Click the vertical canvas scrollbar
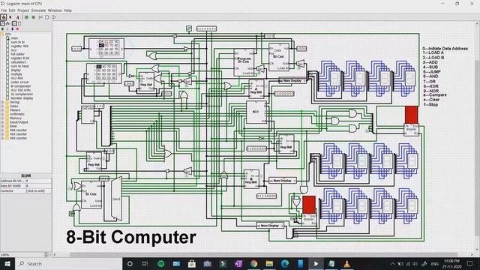 477,148
